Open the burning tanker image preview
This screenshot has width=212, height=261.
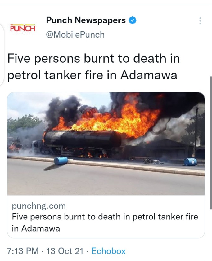click(106, 144)
